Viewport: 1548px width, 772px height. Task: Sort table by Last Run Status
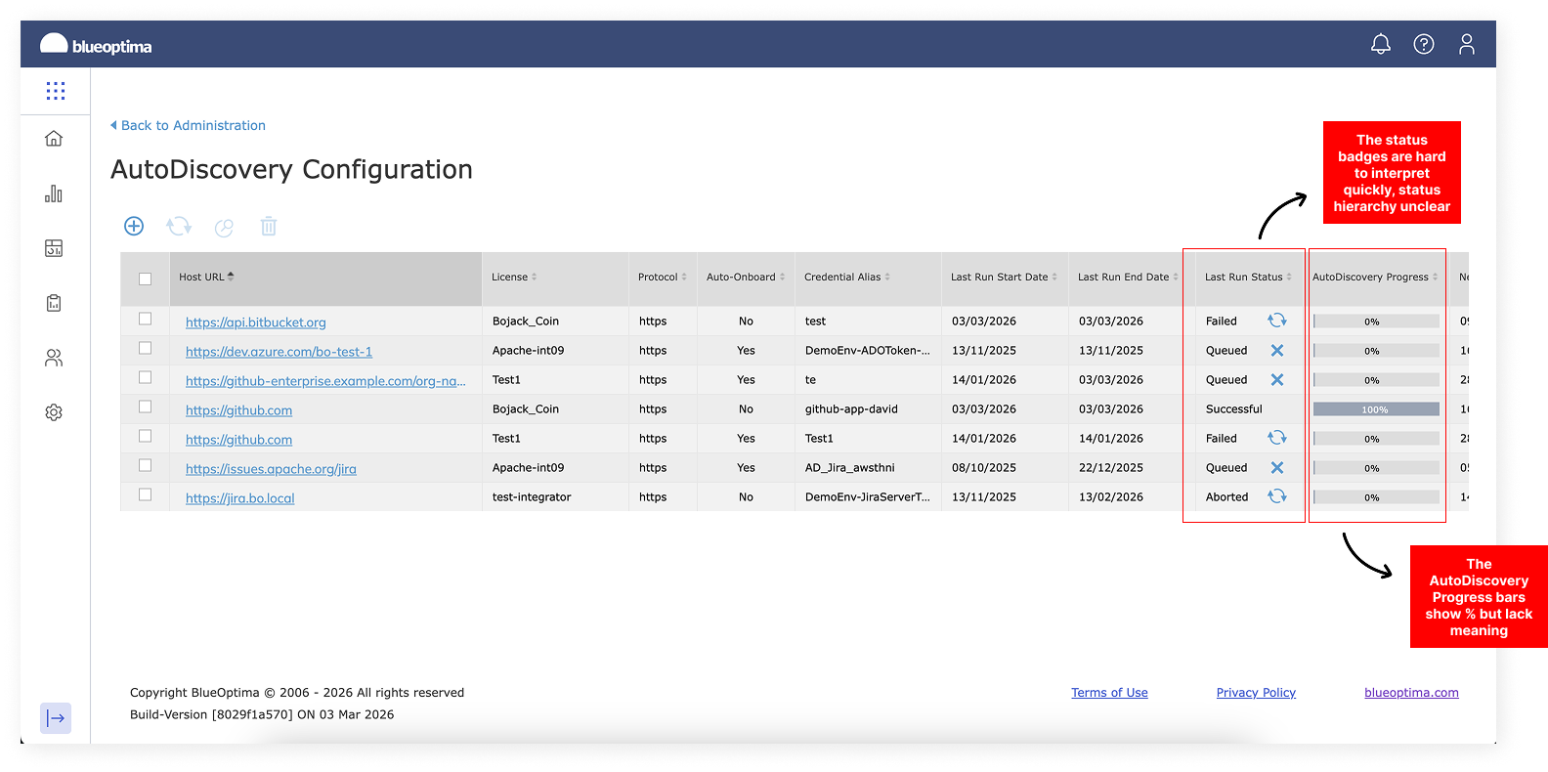click(1248, 277)
